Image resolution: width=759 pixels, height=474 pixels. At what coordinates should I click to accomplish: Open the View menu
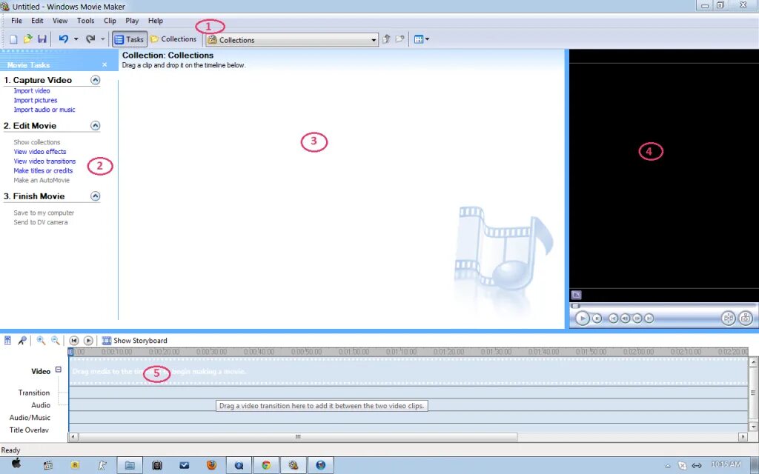pos(60,21)
